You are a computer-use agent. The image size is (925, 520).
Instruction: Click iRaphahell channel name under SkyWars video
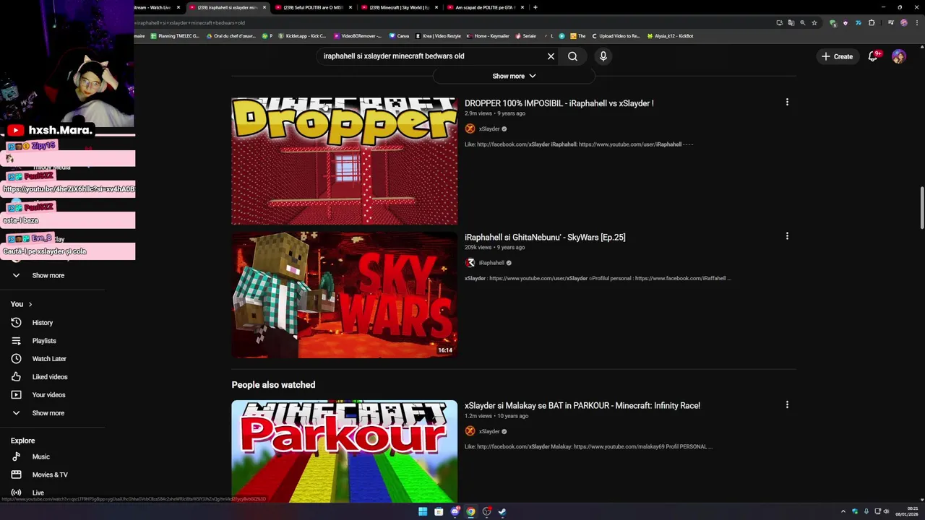491,263
